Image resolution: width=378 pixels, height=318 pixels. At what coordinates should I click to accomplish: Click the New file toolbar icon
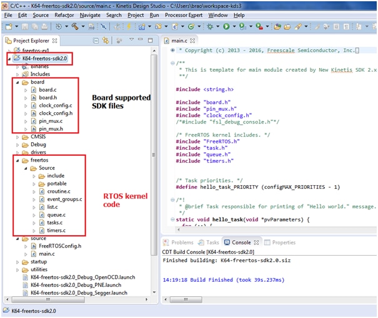coord(8,27)
